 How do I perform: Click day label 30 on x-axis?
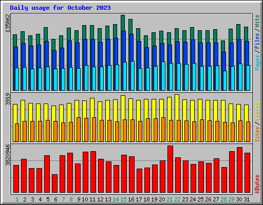[x=239, y=199]
